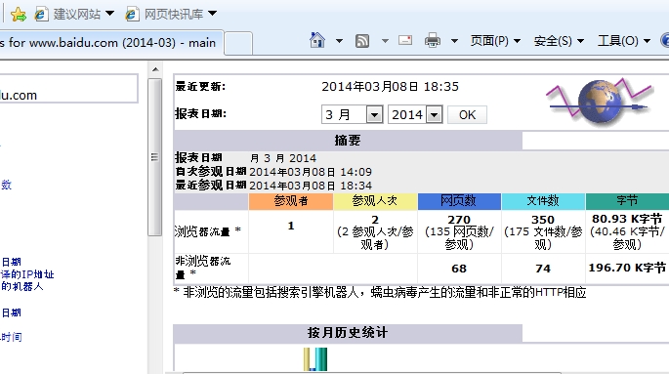This screenshot has width=669, height=374.
Task: Click the help icon at toolbar edge
Action: [x=665, y=41]
